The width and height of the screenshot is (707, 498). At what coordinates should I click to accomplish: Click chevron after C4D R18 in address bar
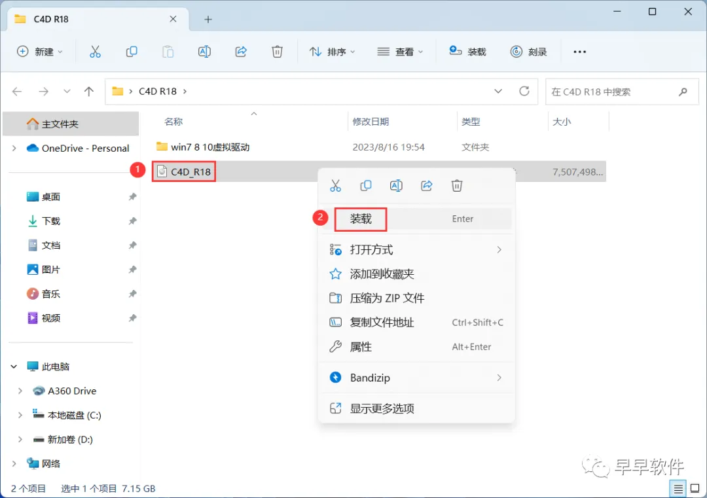[x=185, y=92]
